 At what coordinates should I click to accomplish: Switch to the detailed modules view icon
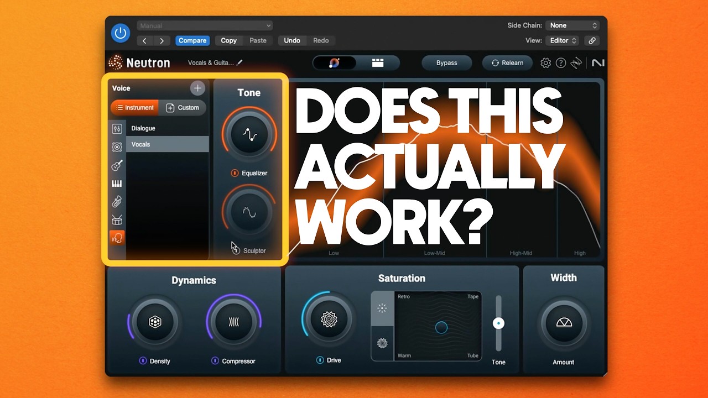[x=378, y=63]
